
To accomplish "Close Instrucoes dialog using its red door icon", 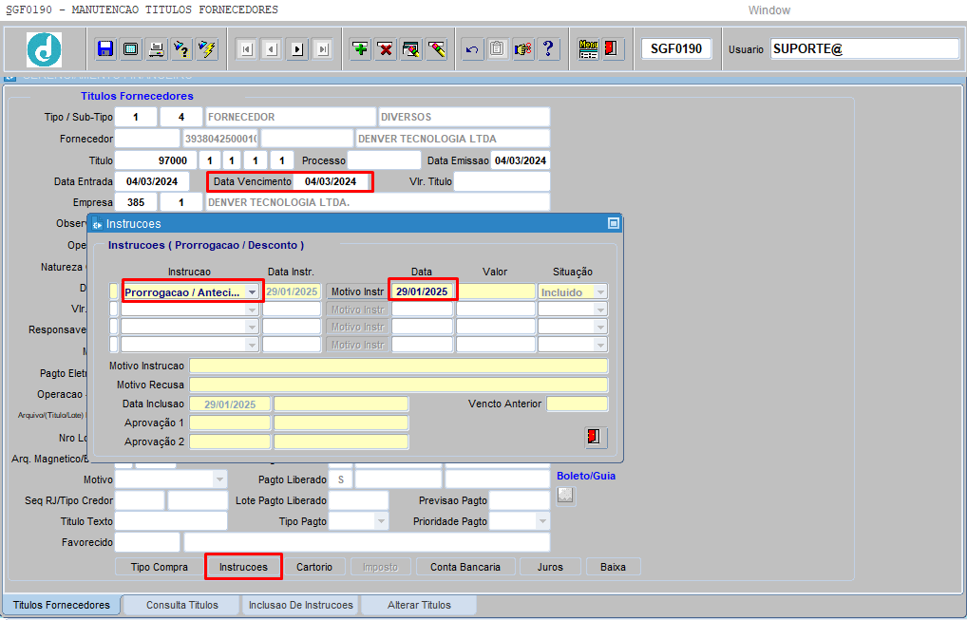I will coord(596,438).
